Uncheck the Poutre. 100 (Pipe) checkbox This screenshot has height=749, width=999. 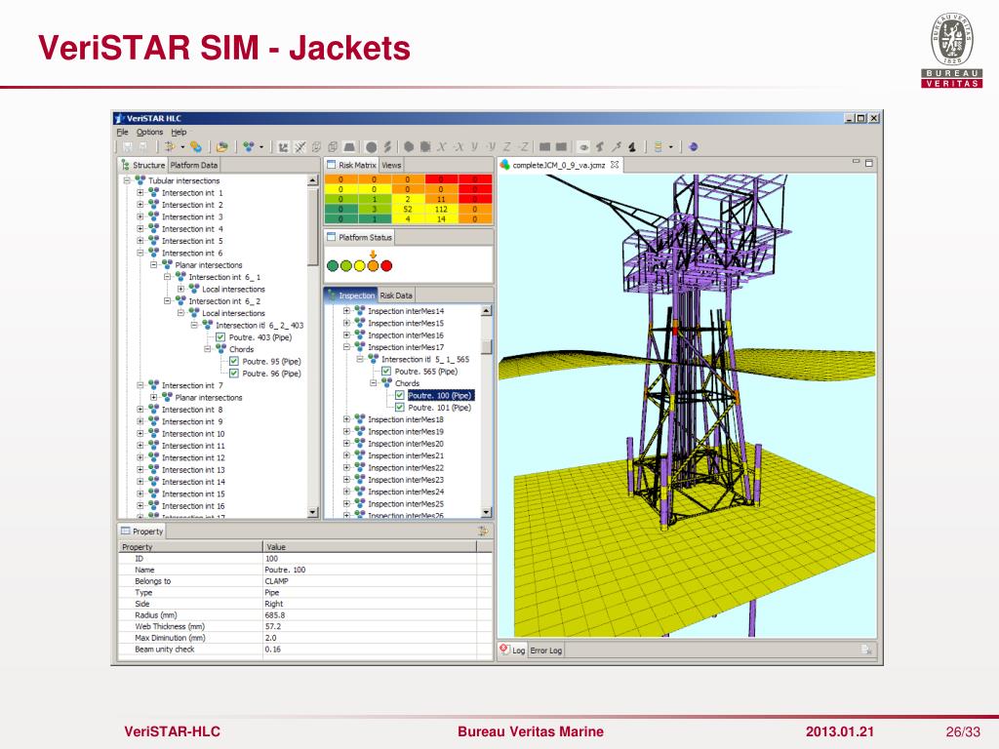click(399, 396)
